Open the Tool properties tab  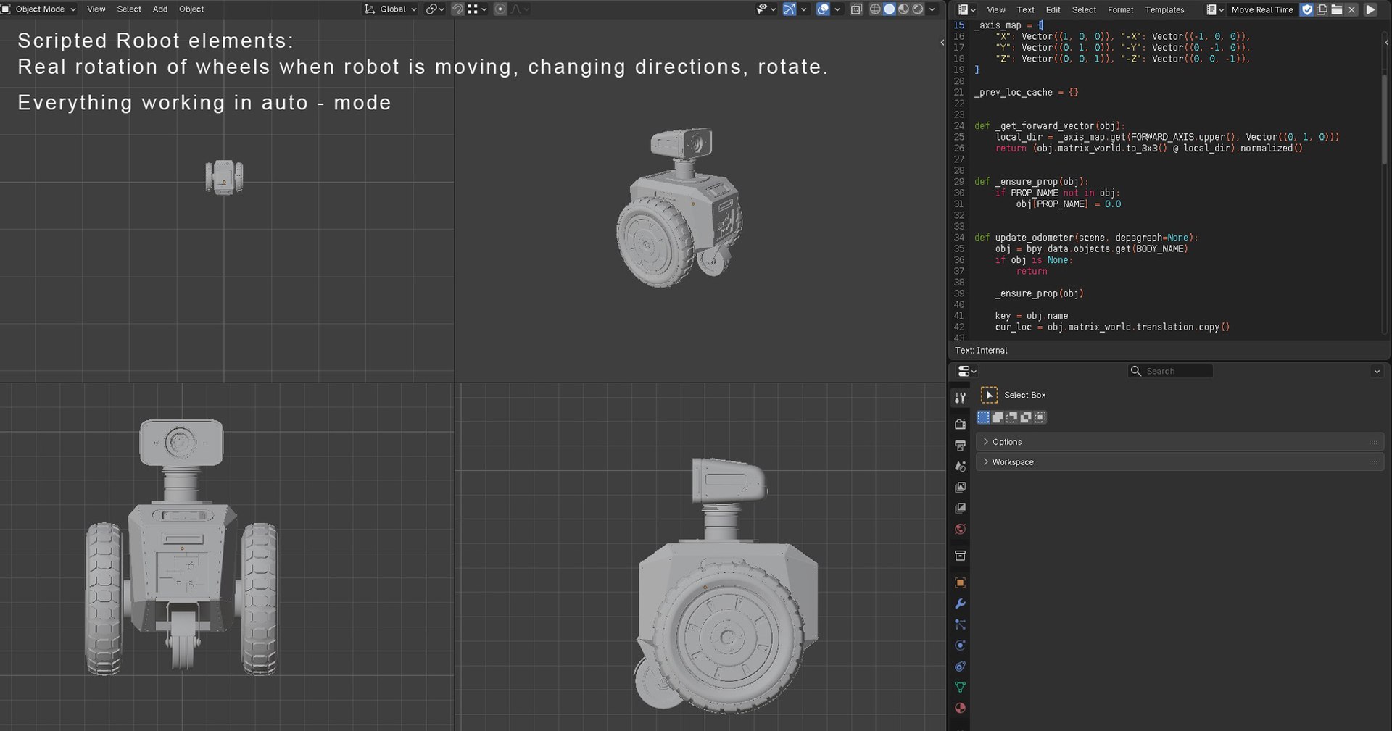pyautogui.click(x=960, y=397)
